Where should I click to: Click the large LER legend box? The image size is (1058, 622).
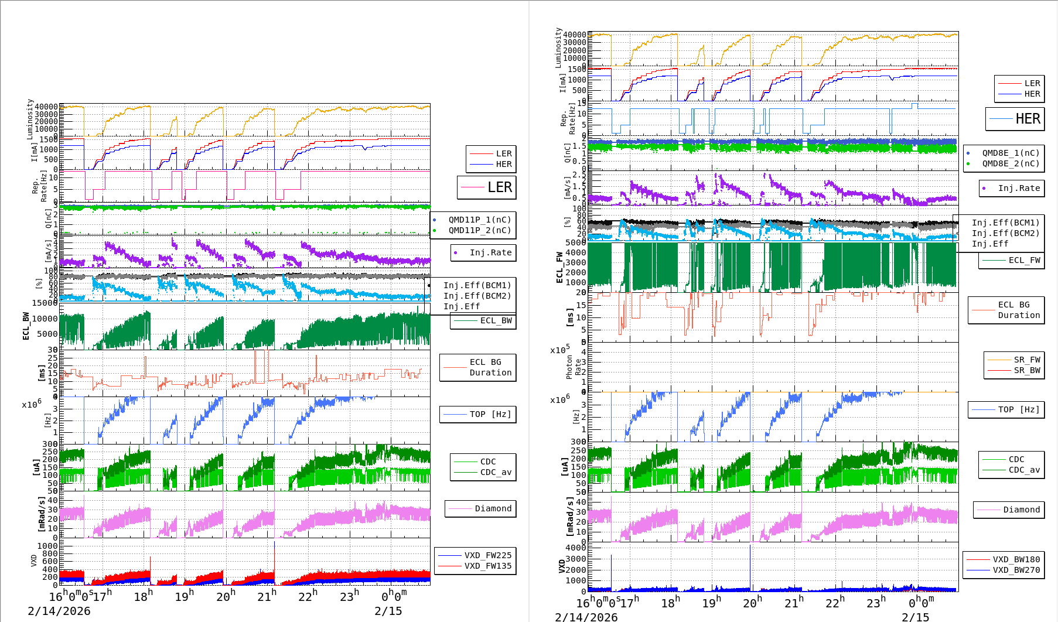(487, 187)
